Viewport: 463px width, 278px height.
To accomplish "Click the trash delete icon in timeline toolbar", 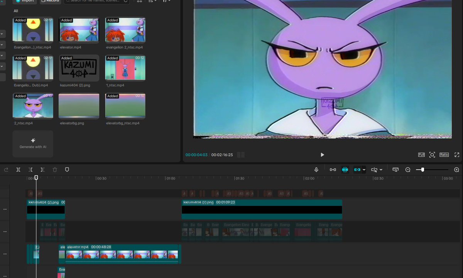I will click(x=55, y=170).
